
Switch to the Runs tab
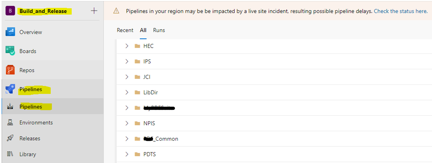click(x=159, y=30)
